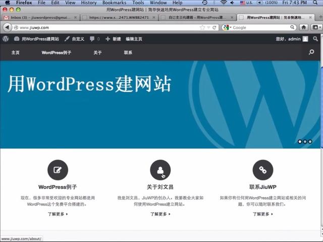The image size is (323, 242).
Task: Bookmark page with the star icon
Action: [202, 27]
